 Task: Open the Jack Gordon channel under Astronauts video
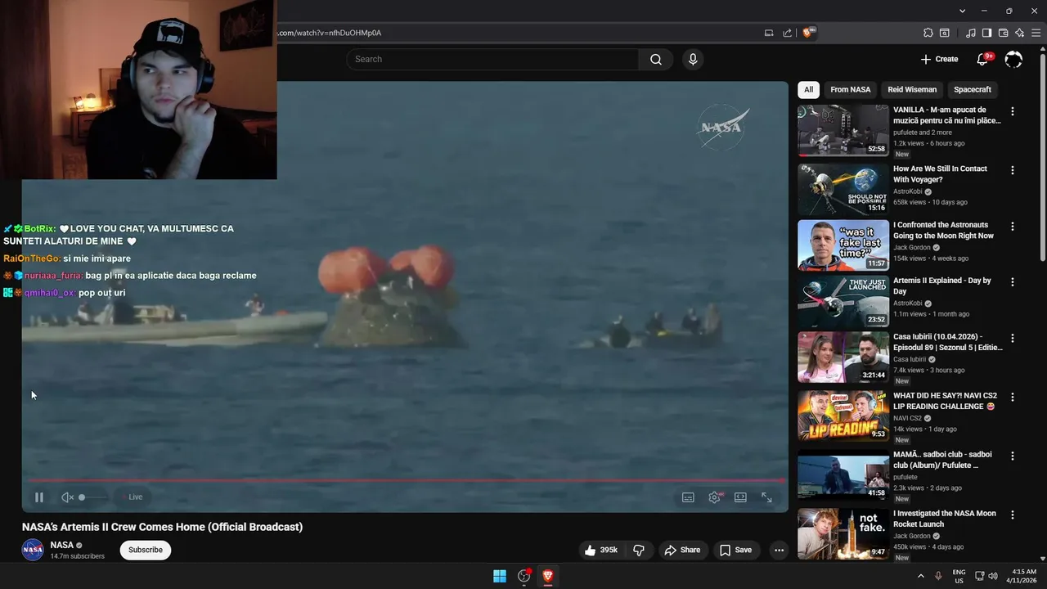(912, 248)
